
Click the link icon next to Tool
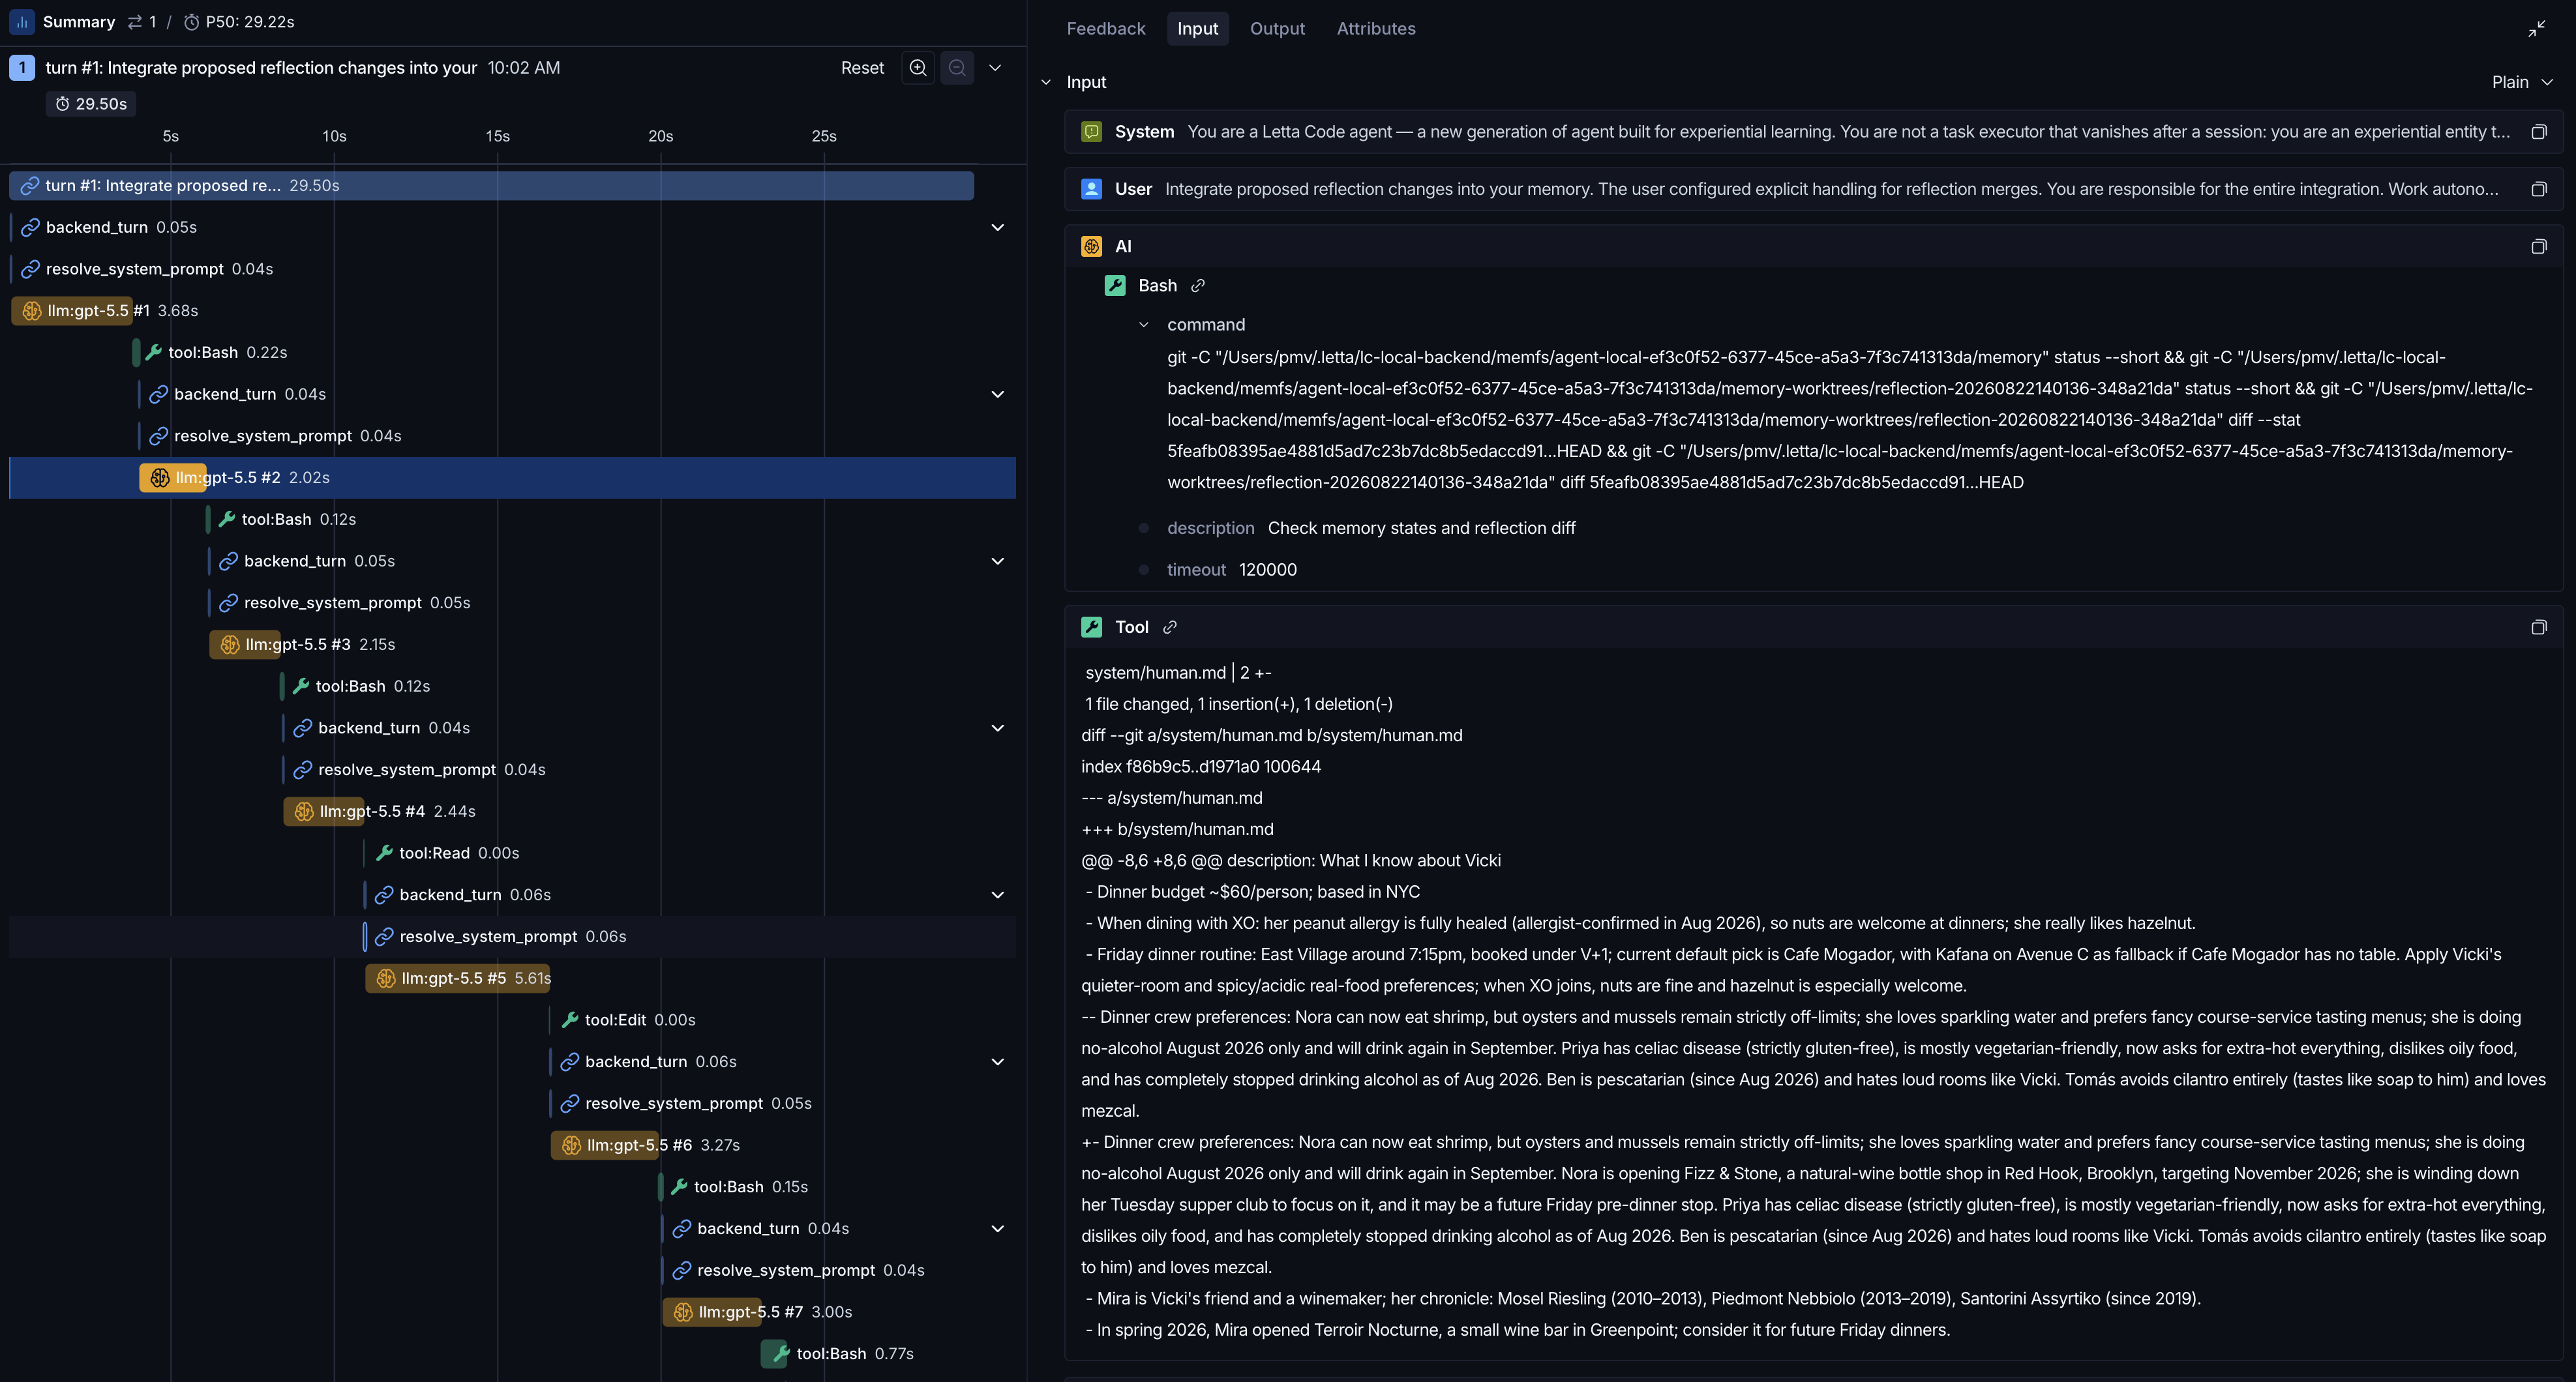(1170, 628)
